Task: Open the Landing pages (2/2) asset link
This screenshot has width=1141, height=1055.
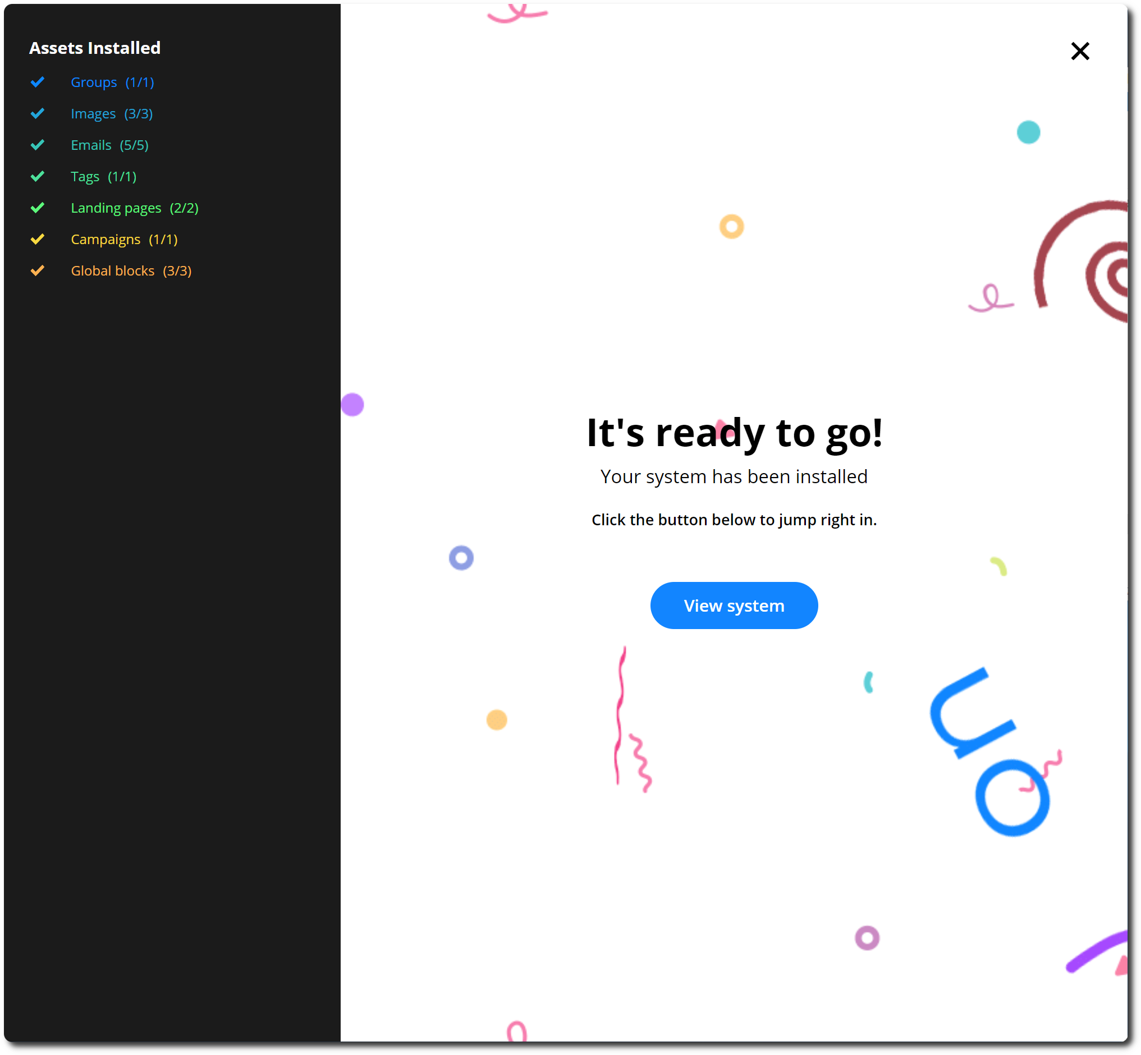Action: coord(135,208)
